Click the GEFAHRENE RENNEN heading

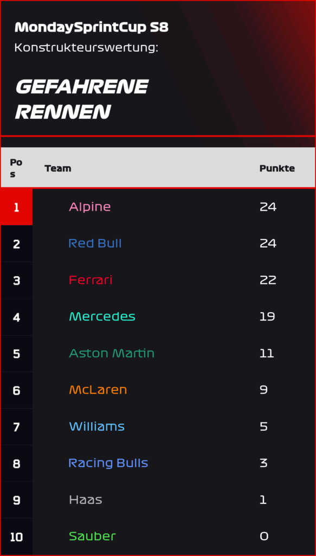(x=82, y=99)
